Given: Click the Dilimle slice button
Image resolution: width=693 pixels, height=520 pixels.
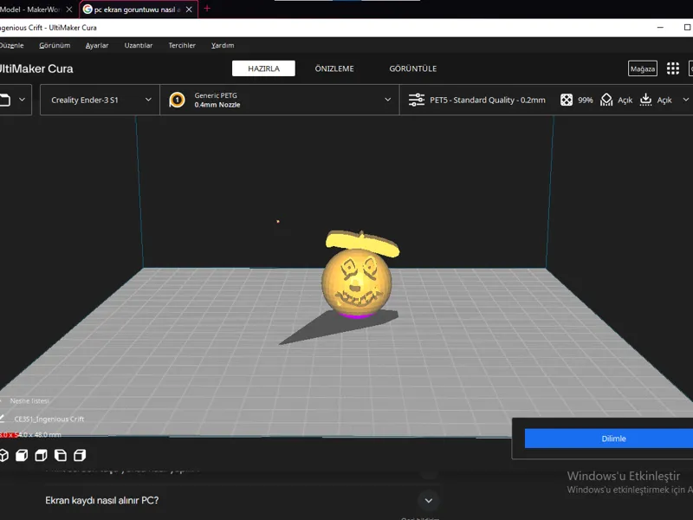Looking at the screenshot, I should click(609, 439).
